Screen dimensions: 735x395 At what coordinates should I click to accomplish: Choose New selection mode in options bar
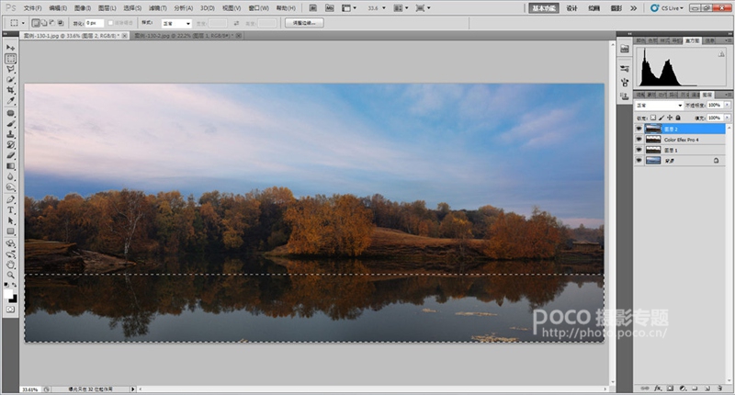click(x=36, y=22)
